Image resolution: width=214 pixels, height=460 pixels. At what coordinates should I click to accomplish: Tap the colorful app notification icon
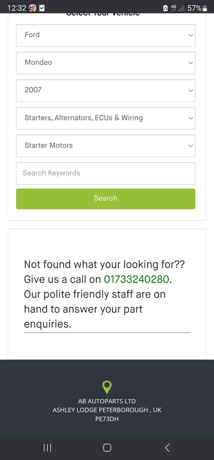[x=33, y=8]
